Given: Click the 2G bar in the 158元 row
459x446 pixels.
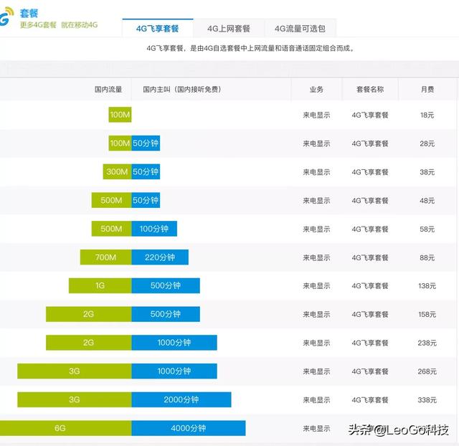Looking at the screenshot, I should [x=89, y=314].
